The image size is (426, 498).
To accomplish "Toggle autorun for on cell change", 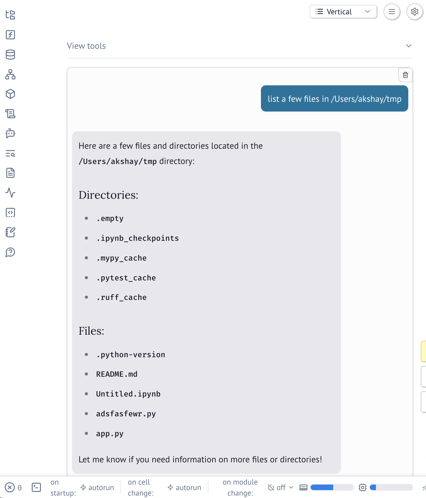I will tap(184, 488).
